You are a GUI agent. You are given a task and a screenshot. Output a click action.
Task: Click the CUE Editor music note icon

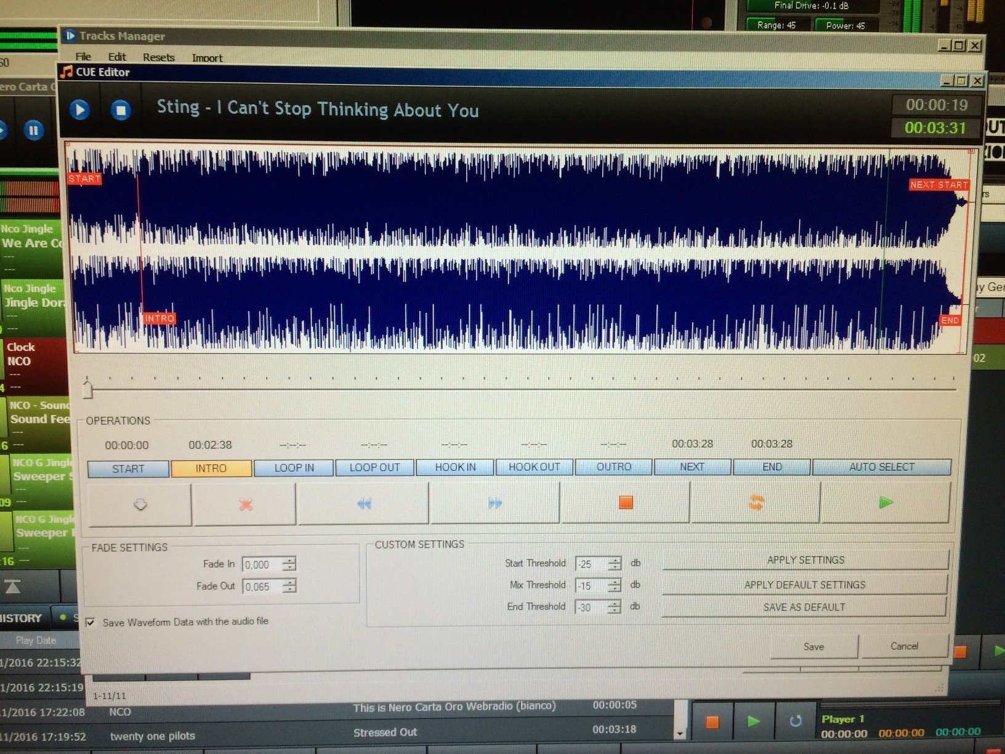[x=67, y=72]
